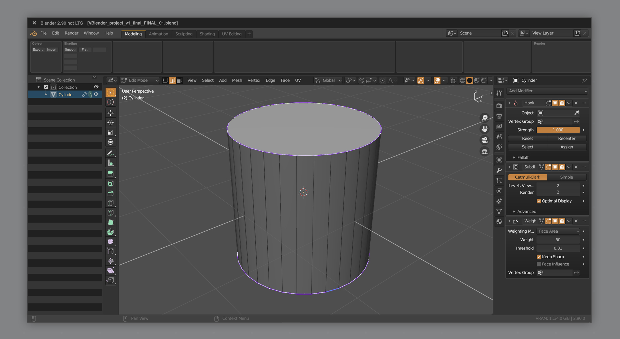Image resolution: width=620 pixels, height=339 pixels.
Task: Click the pan hand viewport gizmo
Action: click(484, 129)
